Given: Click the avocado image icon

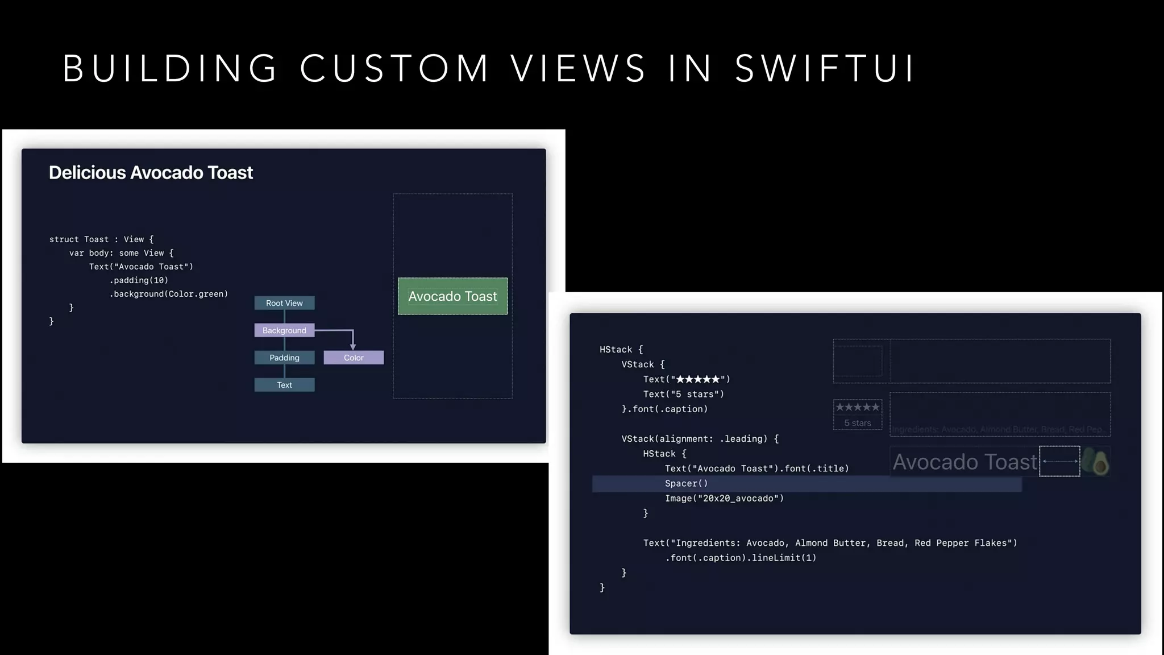Looking at the screenshot, I should point(1096,461).
